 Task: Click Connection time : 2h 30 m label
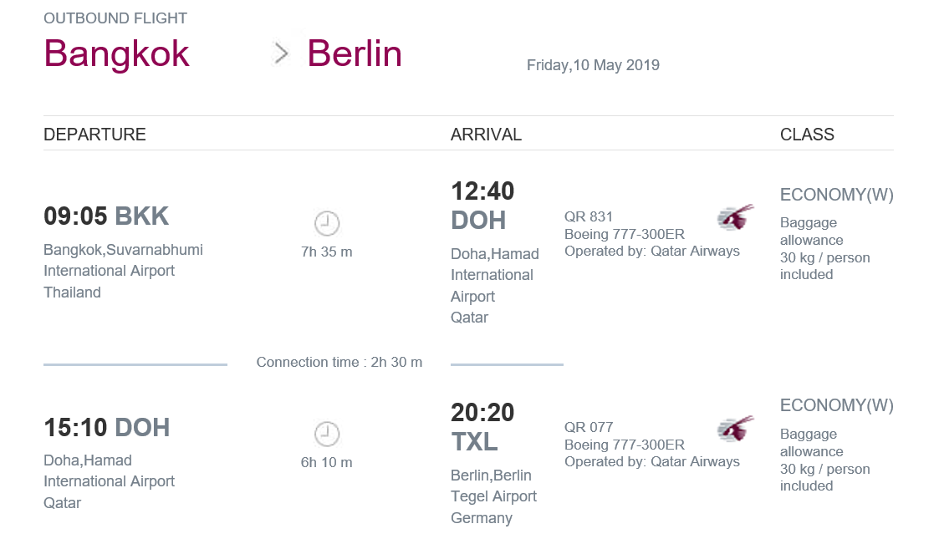[339, 362]
